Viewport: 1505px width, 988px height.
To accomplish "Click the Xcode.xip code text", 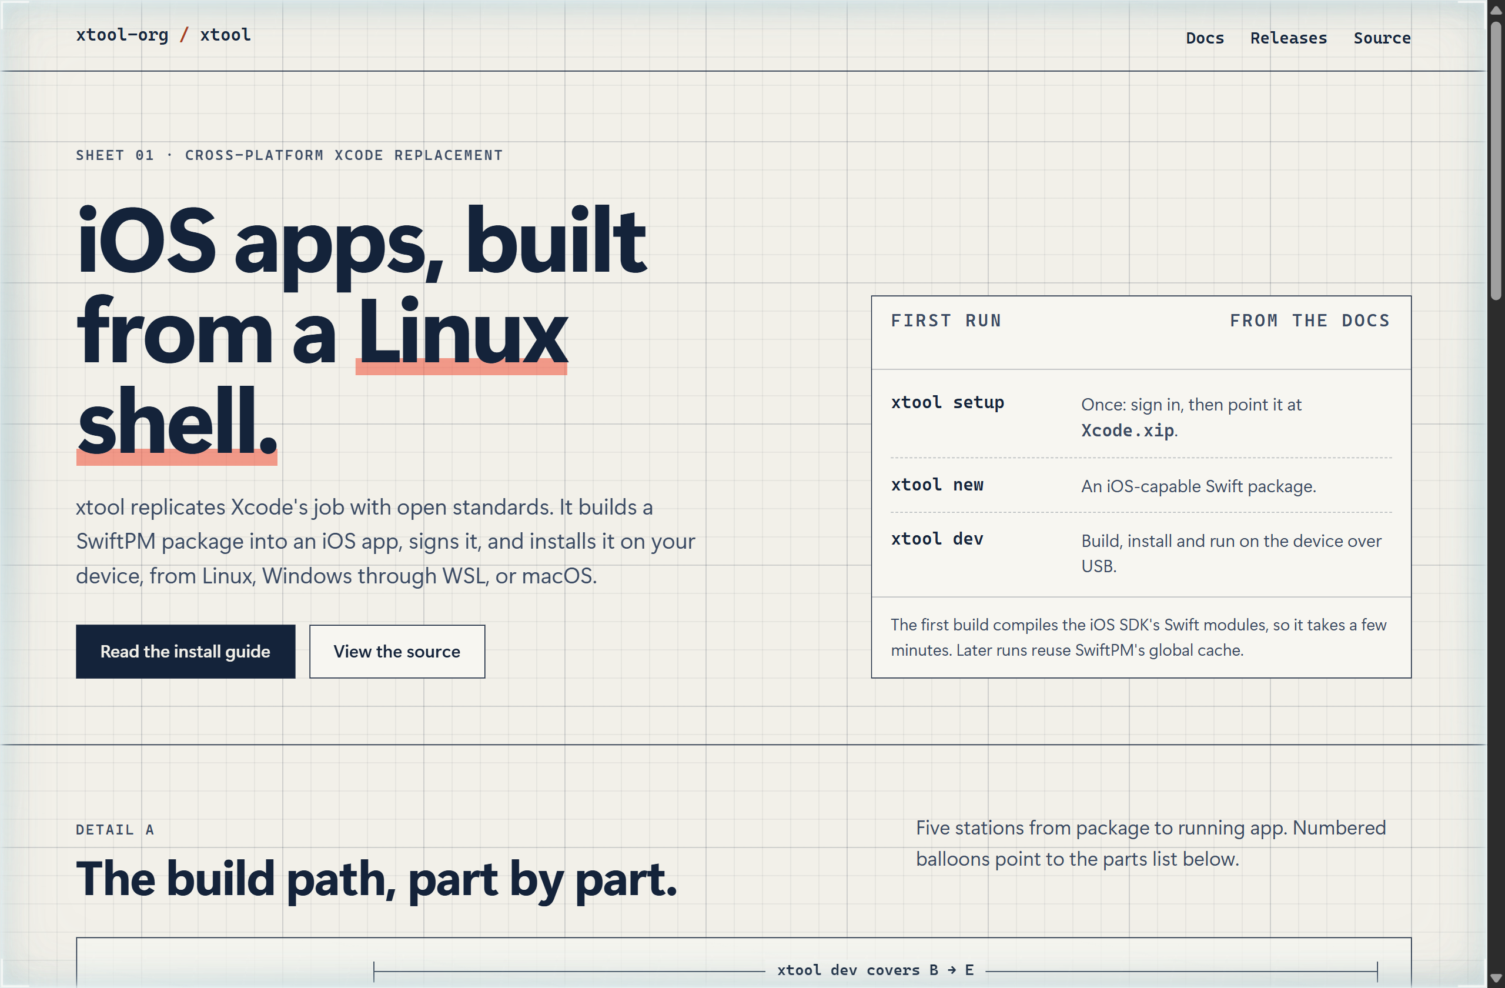I will tap(1128, 430).
